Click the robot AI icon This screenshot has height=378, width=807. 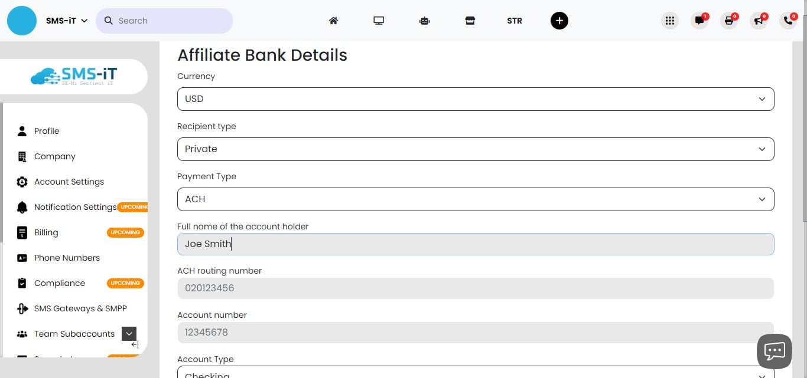(424, 21)
